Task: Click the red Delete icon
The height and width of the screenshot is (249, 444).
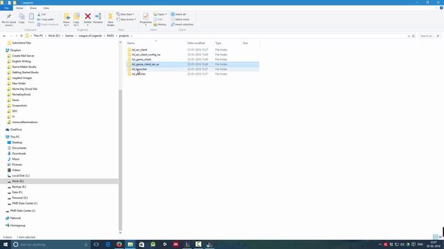Action: point(88,17)
